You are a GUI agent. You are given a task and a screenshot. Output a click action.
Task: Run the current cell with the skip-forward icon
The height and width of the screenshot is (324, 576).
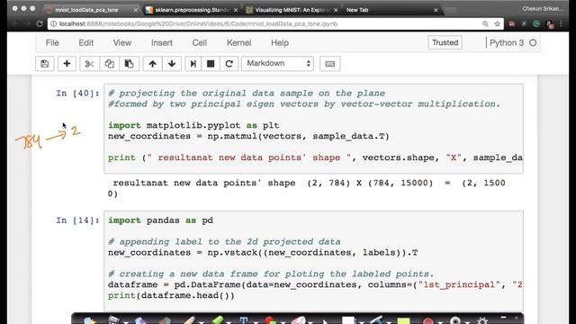pyautogui.click(x=193, y=64)
